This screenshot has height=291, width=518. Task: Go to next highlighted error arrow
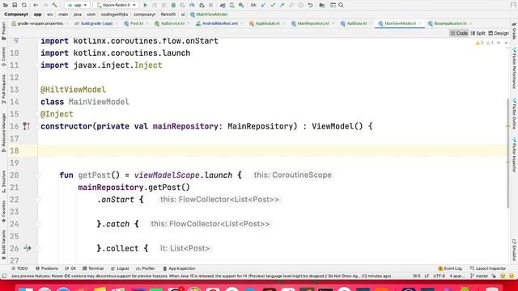pos(506,43)
